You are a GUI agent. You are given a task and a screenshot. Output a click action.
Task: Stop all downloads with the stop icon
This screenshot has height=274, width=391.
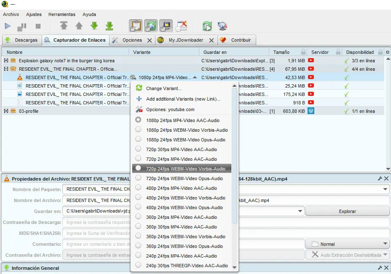click(38, 26)
